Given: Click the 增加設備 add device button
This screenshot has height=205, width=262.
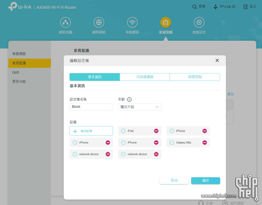Looking at the screenshot, I should pyautogui.click(x=91, y=131).
